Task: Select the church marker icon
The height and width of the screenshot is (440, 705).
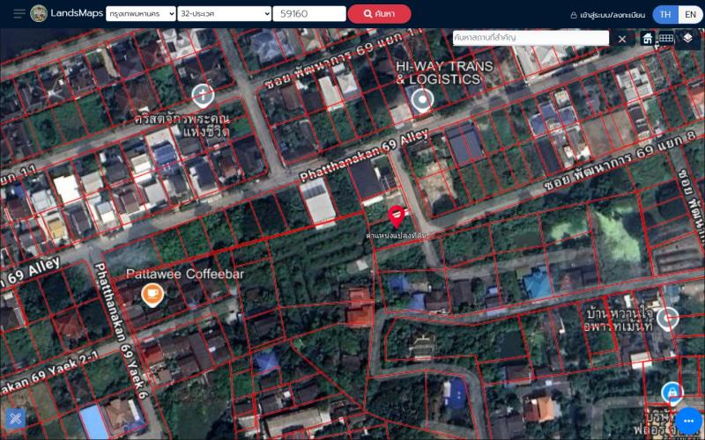Action: [203, 96]
